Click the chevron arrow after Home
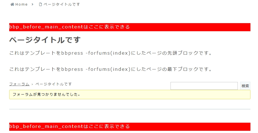Viewport: 258px width, 133px height. pos(33,4)
